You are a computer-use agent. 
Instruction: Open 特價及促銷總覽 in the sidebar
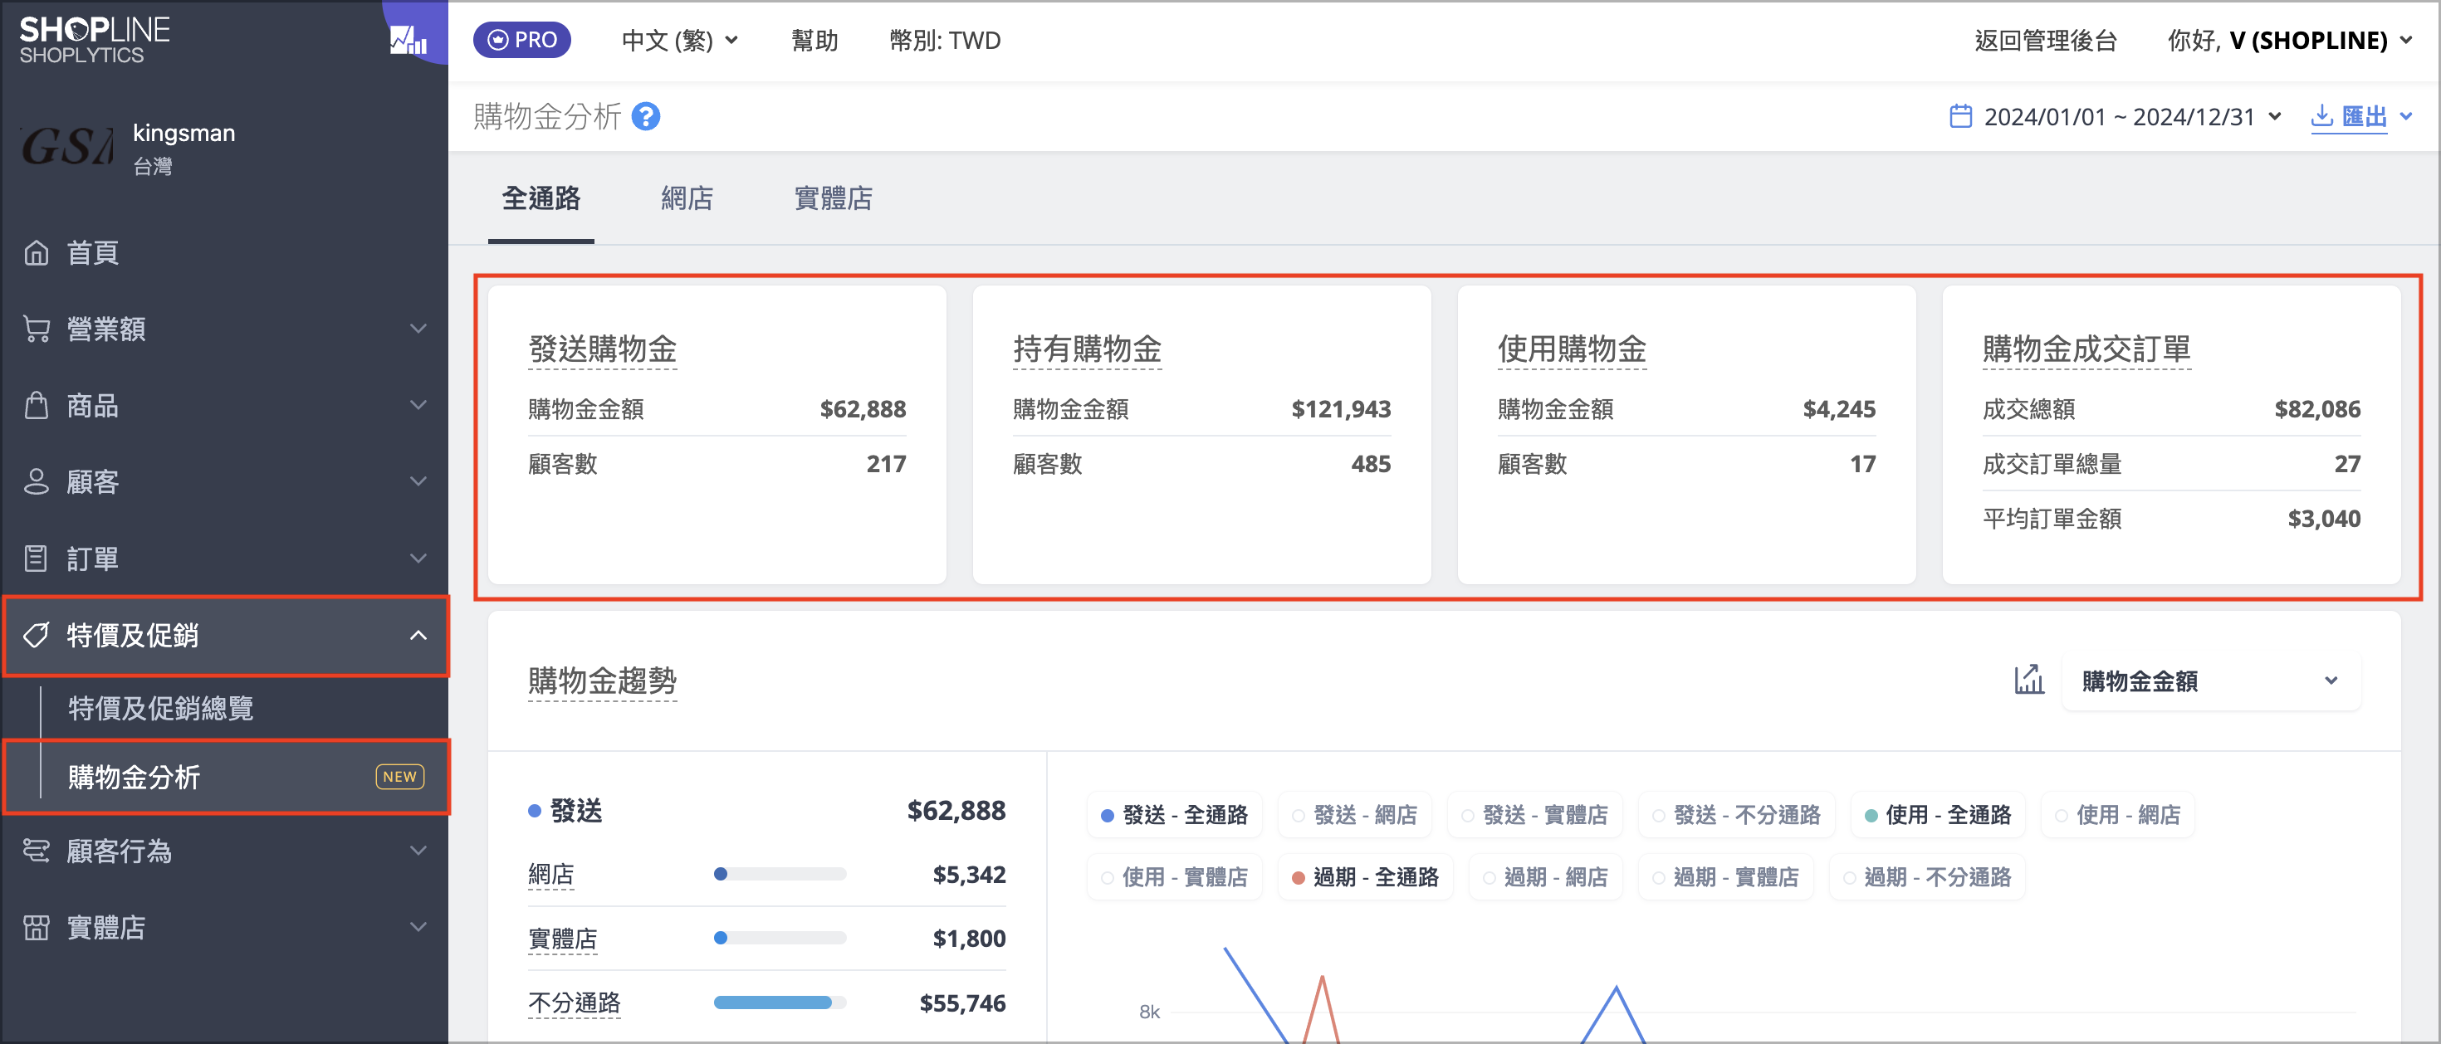[x=161, y=708]
